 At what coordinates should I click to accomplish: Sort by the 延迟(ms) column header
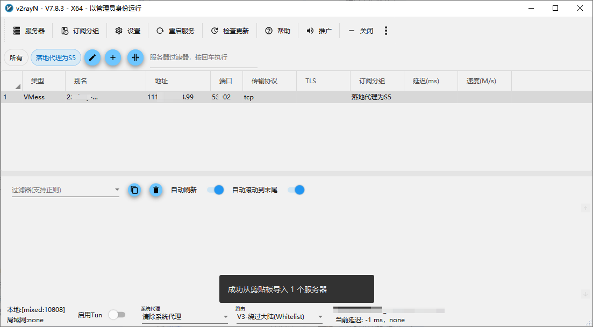[431, 81]
